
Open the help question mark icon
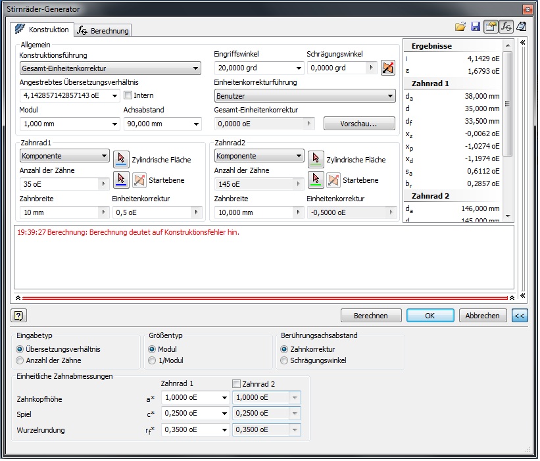18,316
